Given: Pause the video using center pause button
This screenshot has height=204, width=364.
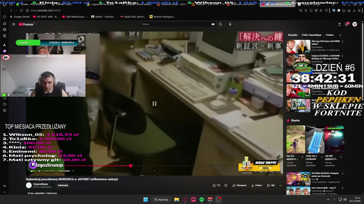Looking at the screenshot, I should coord(154,104).
